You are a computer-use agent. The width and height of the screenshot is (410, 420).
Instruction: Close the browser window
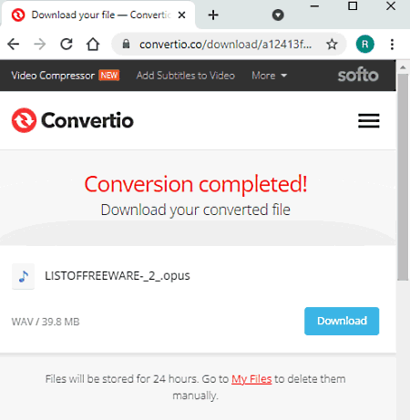pyautogui.click(x=391, y=6)
